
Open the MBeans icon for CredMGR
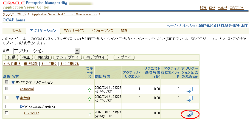[x=190, y=114]
